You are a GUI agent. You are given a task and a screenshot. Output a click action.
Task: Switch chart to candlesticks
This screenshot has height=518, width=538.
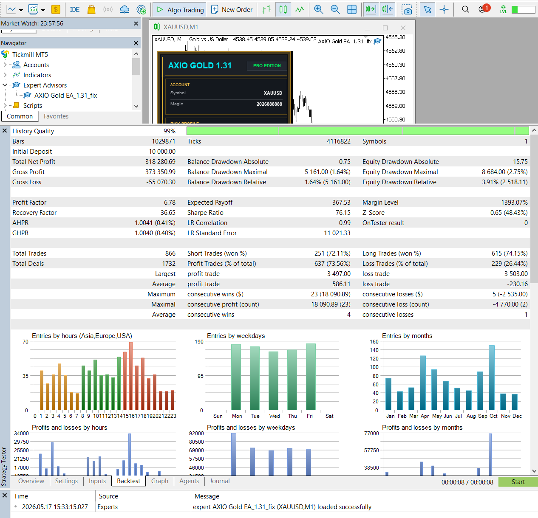[283, 9]
